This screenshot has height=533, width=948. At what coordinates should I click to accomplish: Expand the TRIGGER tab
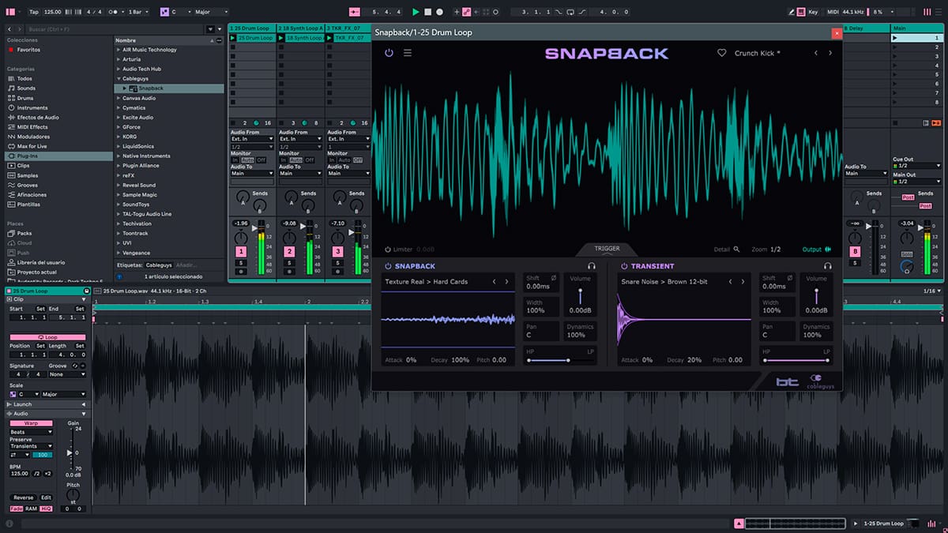(607, 249)
